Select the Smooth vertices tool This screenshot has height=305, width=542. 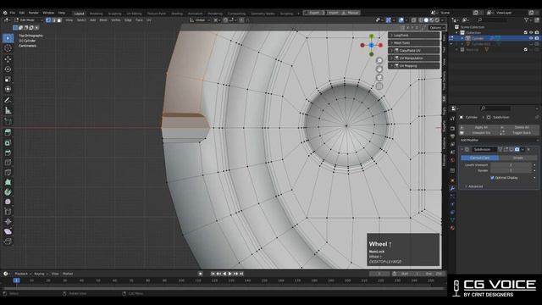click(8, 202)
